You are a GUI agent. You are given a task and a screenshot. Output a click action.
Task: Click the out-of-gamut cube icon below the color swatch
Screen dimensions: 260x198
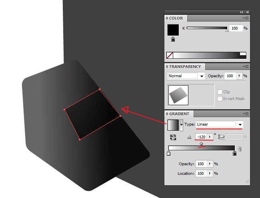(173, 39)
